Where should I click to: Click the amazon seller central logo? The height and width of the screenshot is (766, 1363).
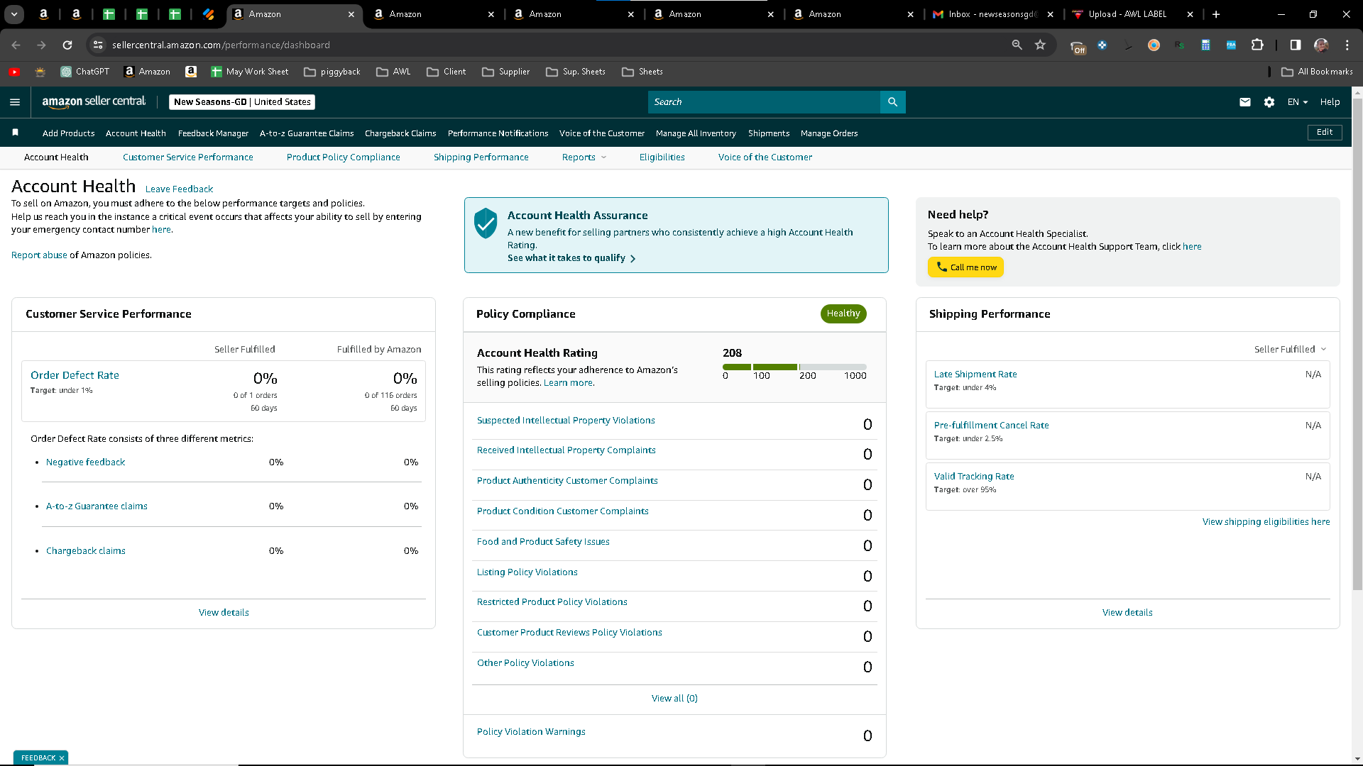click(94, 101)
